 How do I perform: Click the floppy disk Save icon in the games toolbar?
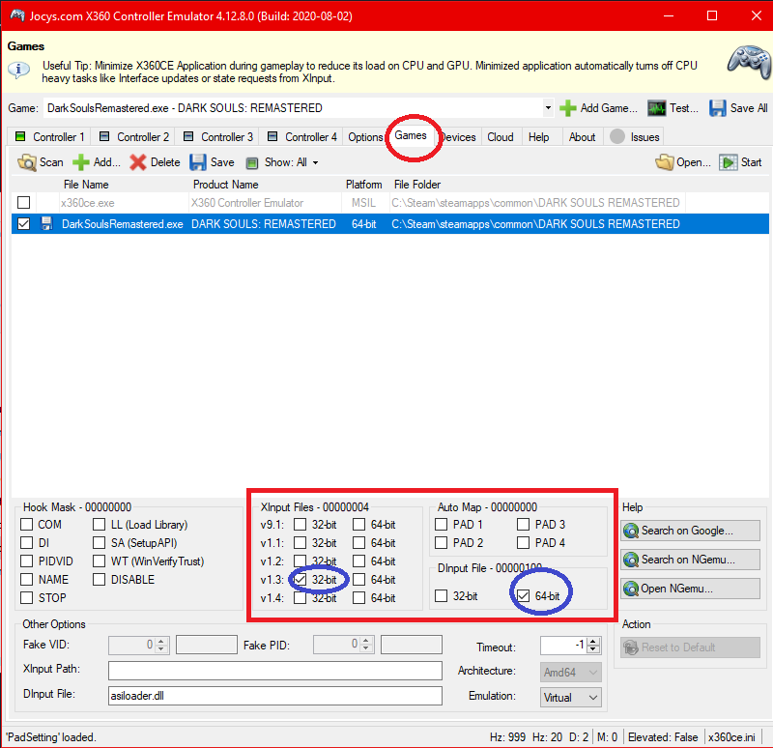tap(198, 162)
